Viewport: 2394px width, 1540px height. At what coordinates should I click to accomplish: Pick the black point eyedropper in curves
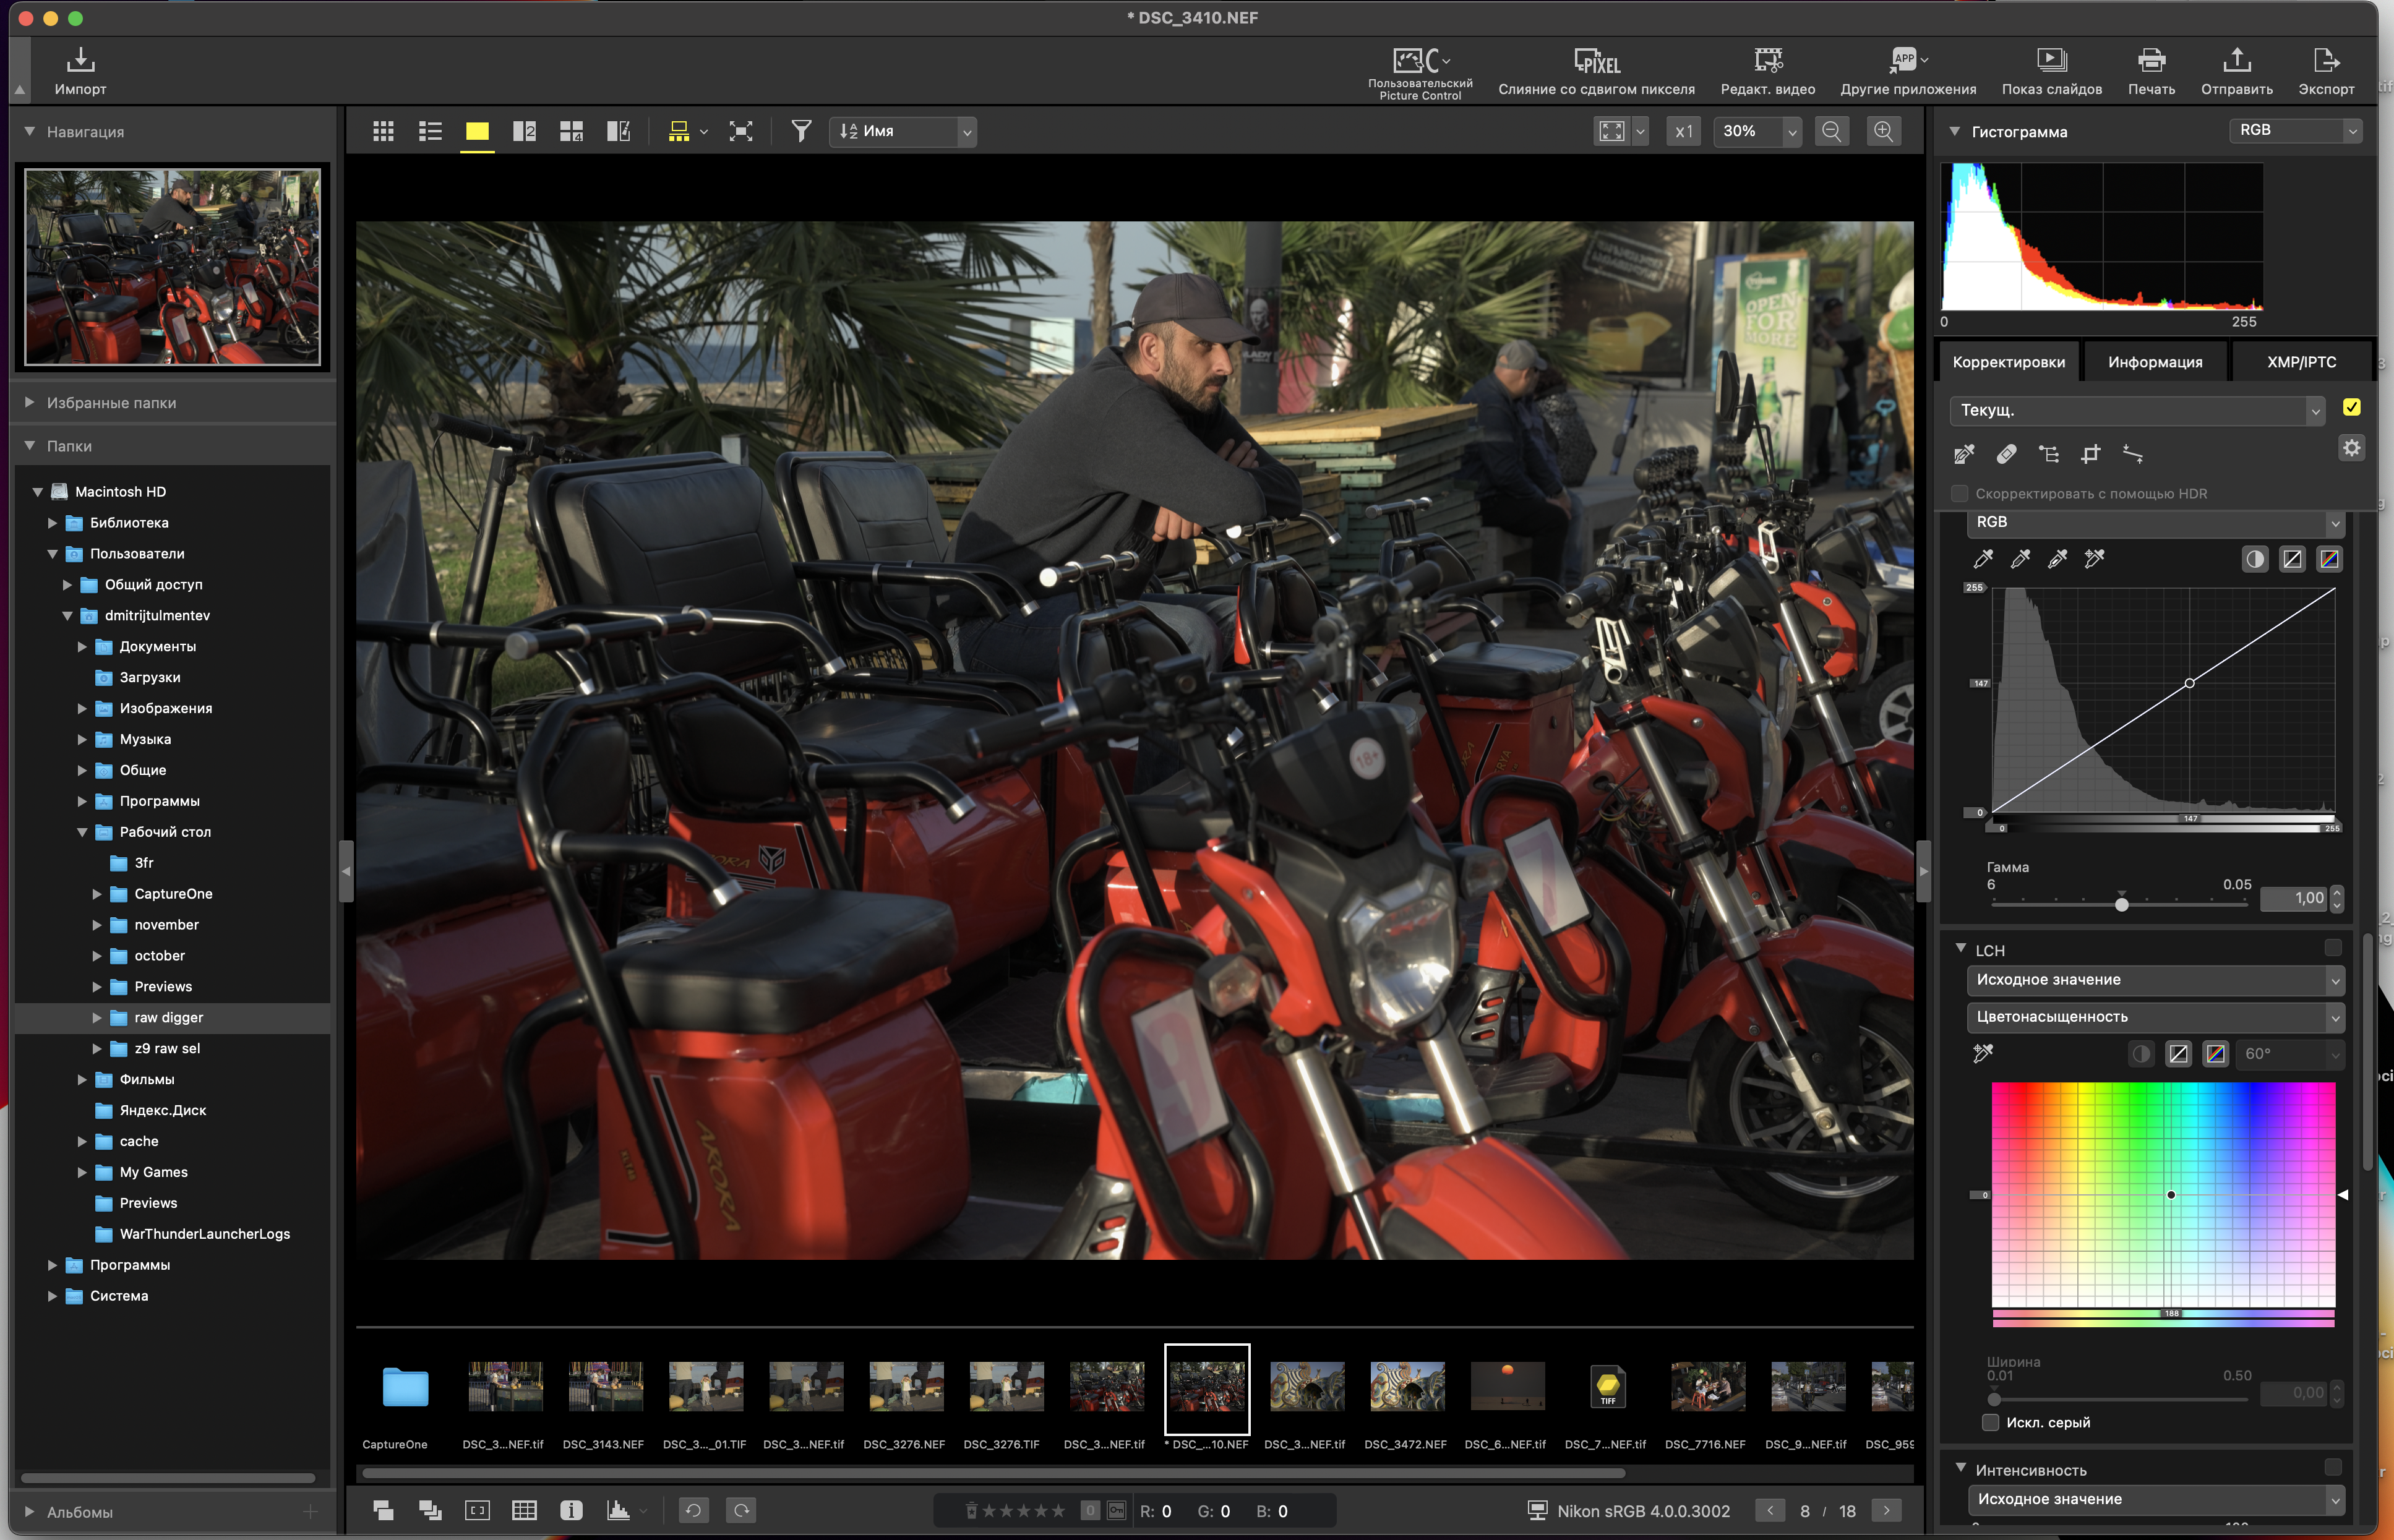click(1983, 558)
